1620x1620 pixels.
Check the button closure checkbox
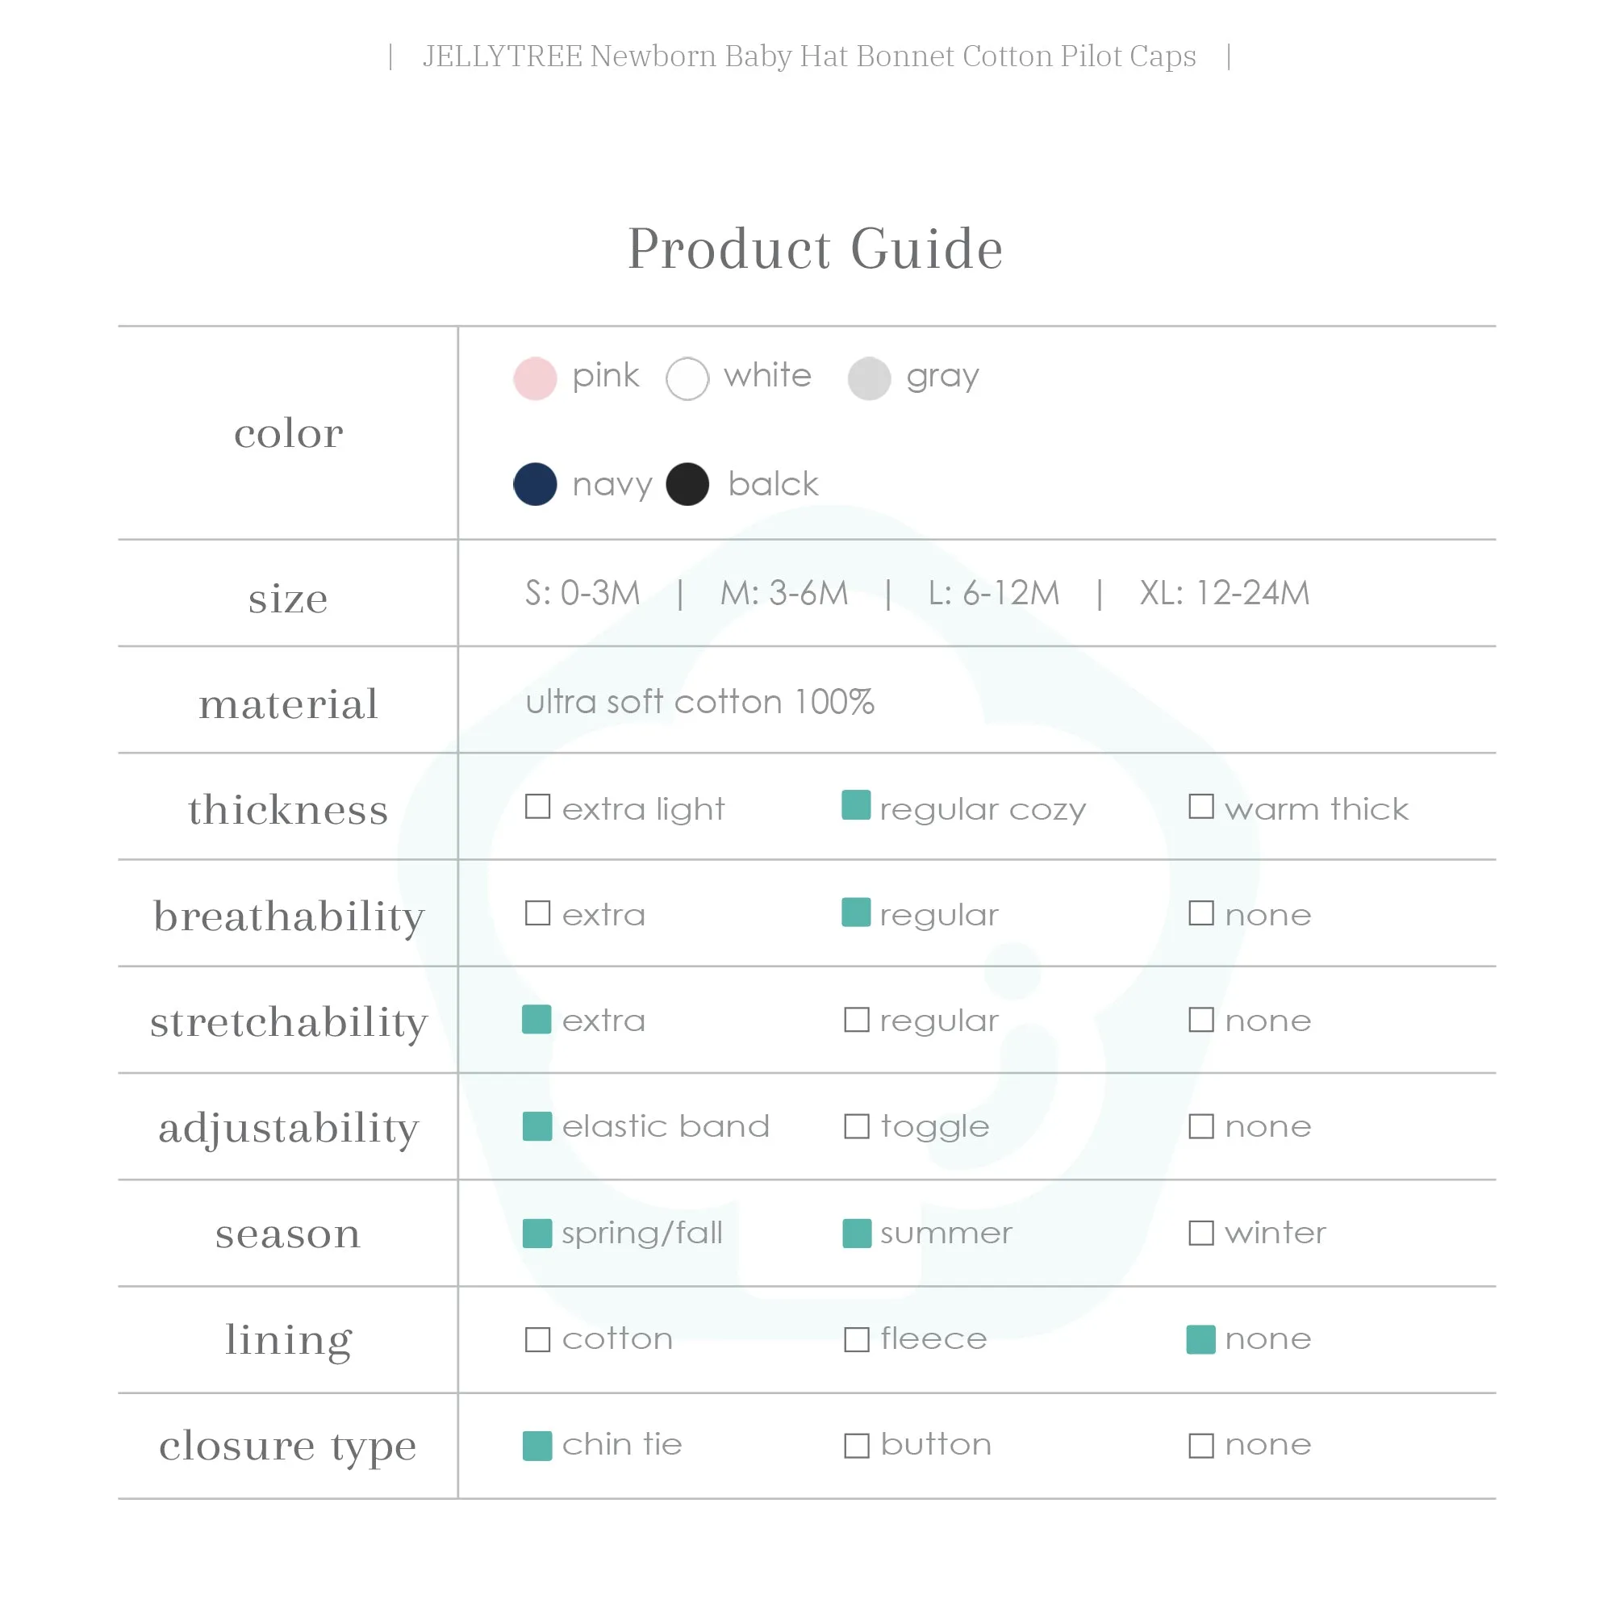pos(856,1446)
